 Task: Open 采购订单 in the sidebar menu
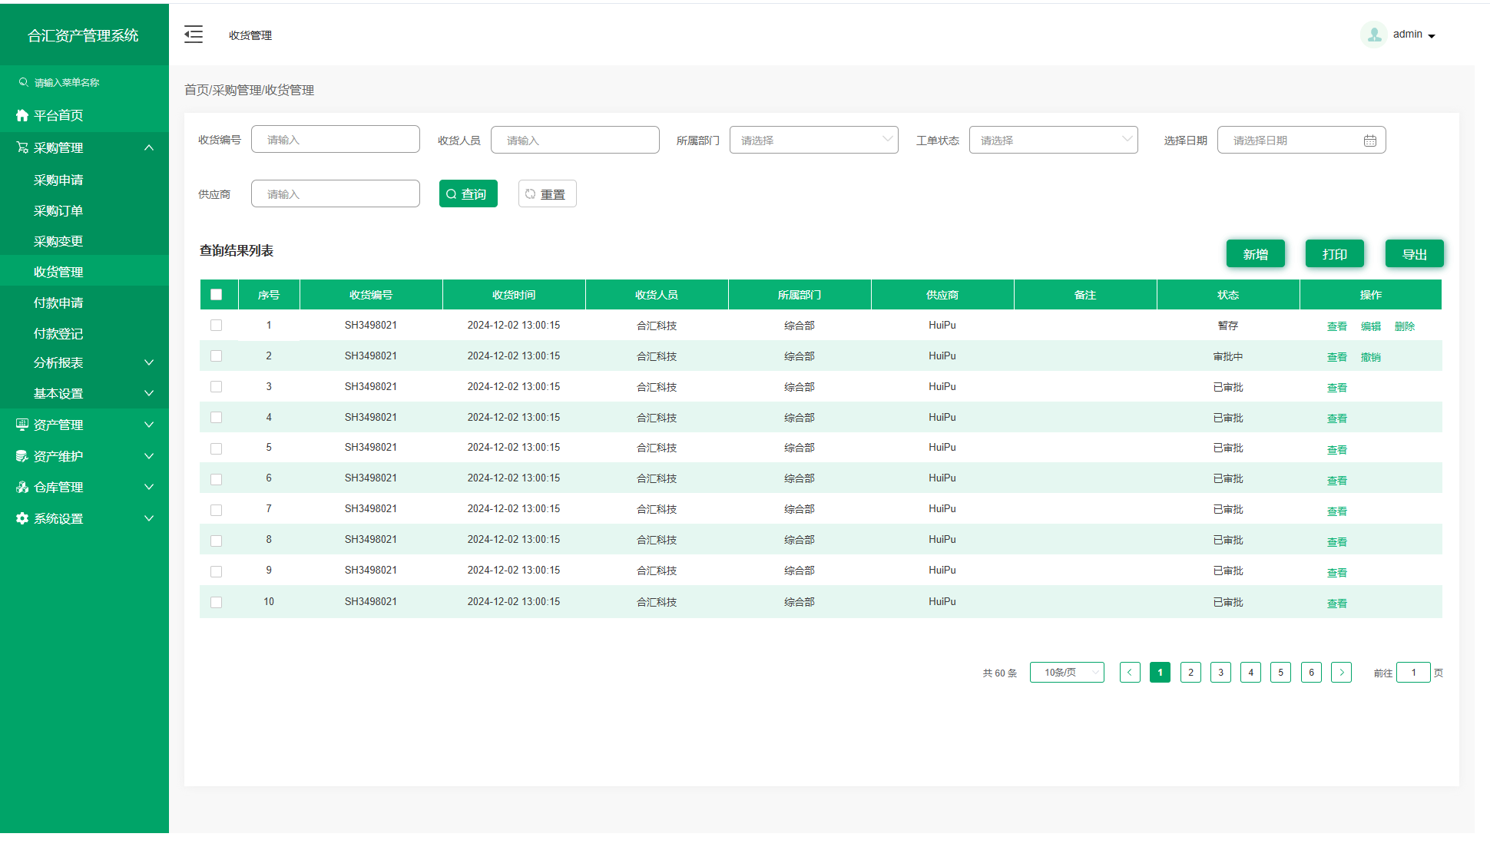58,210
